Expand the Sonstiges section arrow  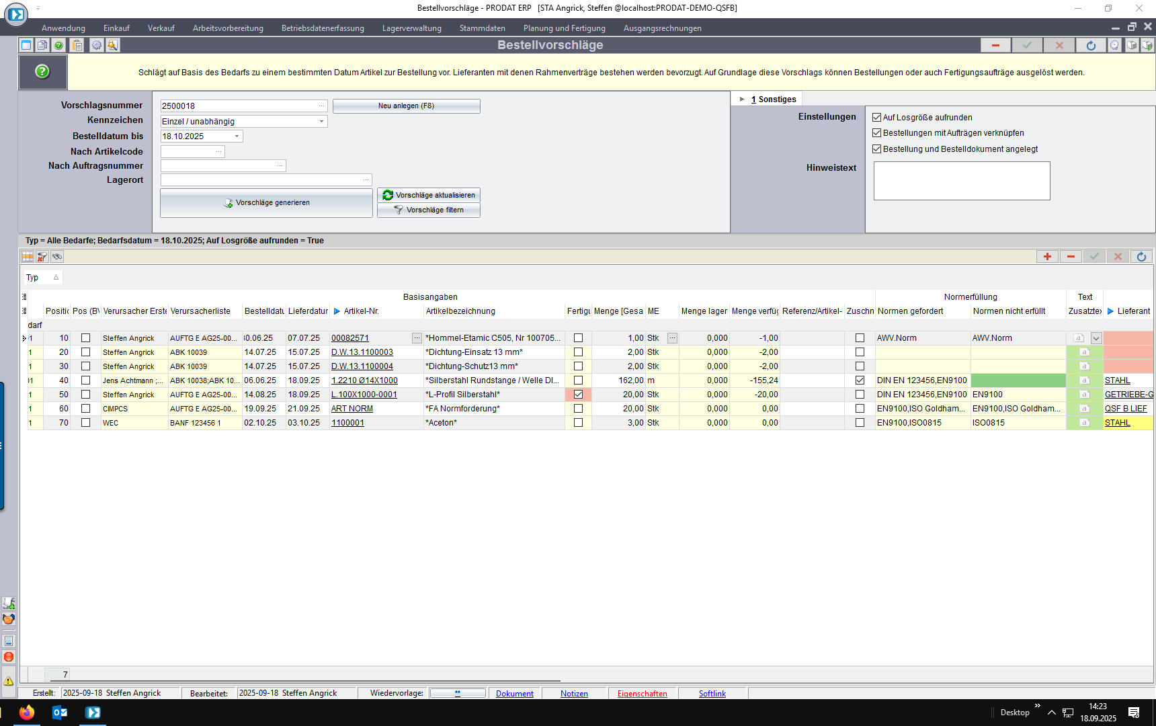[742, 99]
